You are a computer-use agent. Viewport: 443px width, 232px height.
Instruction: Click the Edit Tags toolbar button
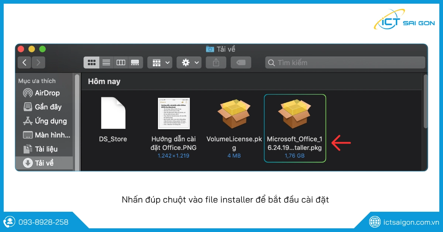[241, 63]
